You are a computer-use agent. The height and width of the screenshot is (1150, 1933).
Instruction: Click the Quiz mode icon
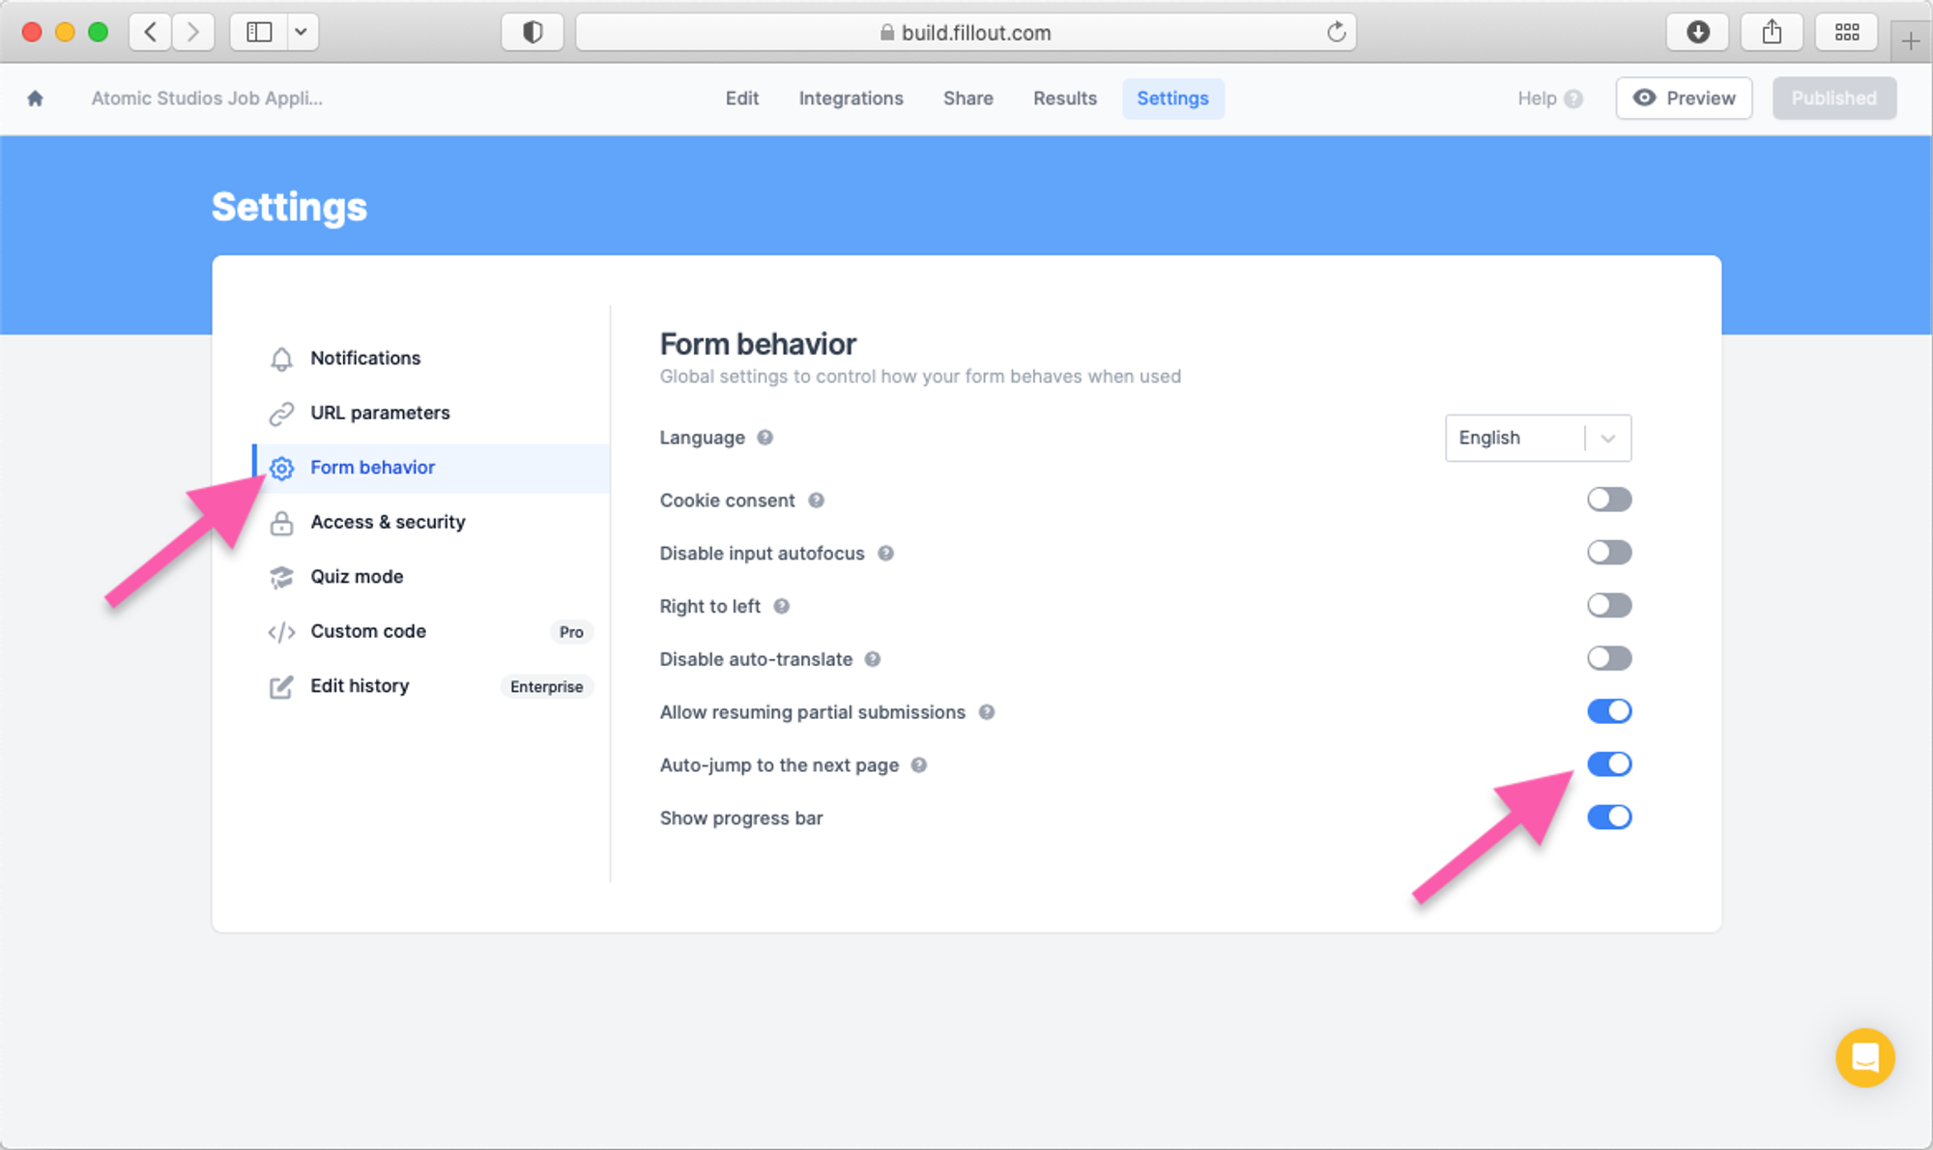click(280, 576)
